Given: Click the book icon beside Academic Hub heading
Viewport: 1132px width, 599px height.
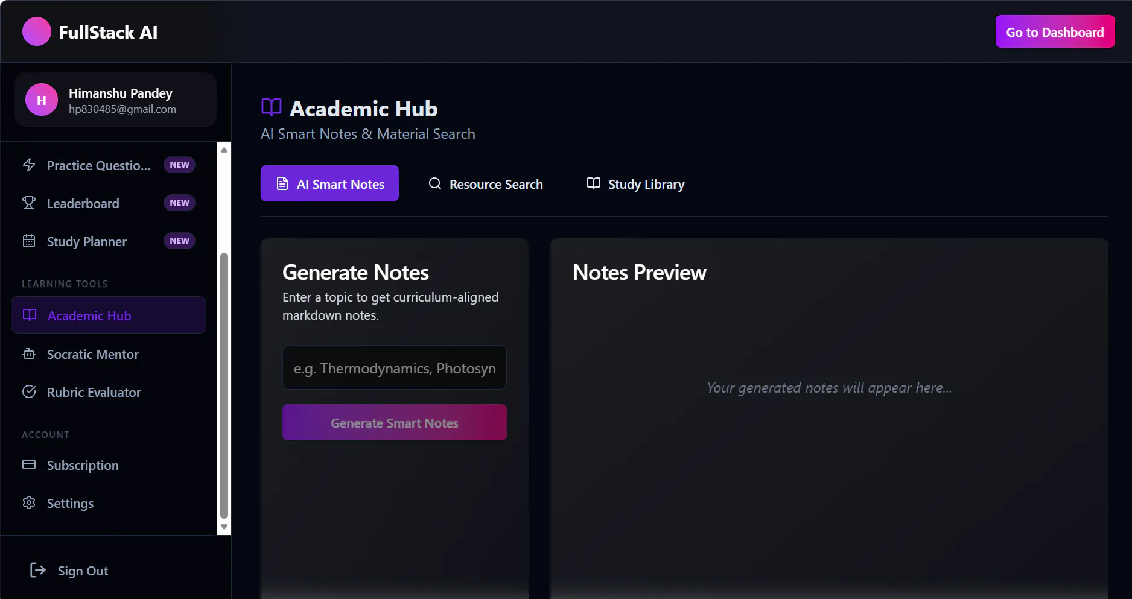Looking at the screenshot, I should (272, 107).
